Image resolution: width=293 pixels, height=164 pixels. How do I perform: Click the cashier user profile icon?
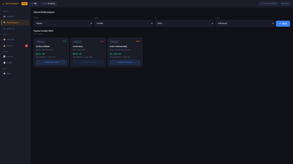[x=262, y=4]
